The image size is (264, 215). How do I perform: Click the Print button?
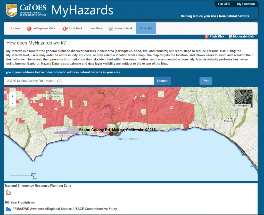(206, 81)
